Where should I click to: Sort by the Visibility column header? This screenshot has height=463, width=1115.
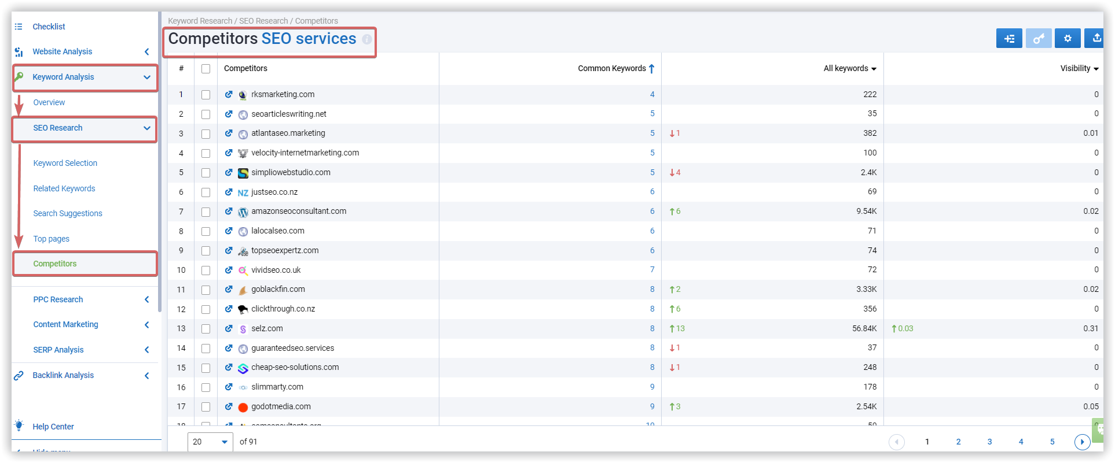point(1079,68)
